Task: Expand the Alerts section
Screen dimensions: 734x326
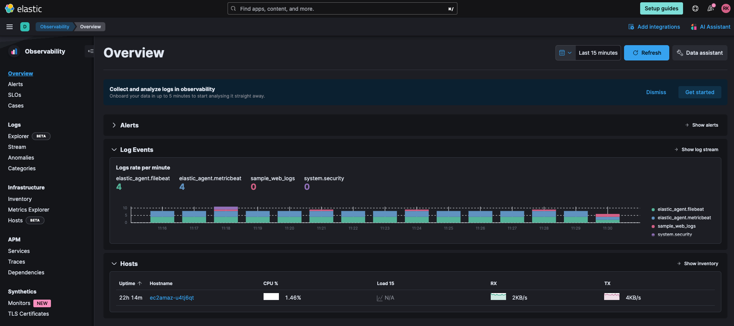Action: click(114, 125)
